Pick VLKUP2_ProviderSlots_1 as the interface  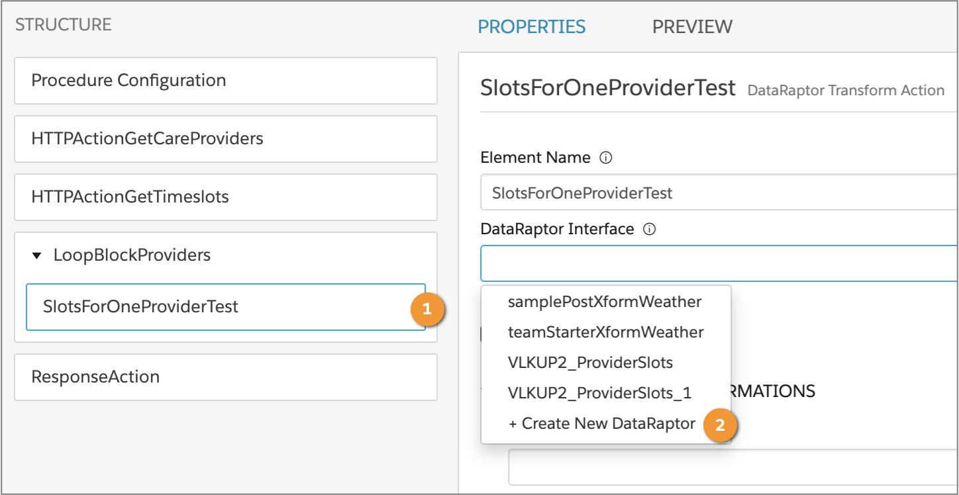tap(600, 392)
